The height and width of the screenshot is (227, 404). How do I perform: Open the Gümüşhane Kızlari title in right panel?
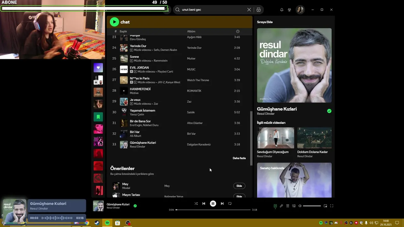tap(277, 109)
